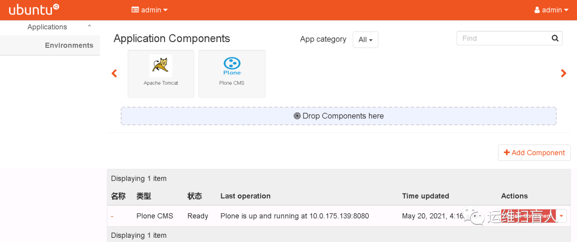Click the Ubuntu logo in header
Screen dimensions: 577x242
point(34,10)
